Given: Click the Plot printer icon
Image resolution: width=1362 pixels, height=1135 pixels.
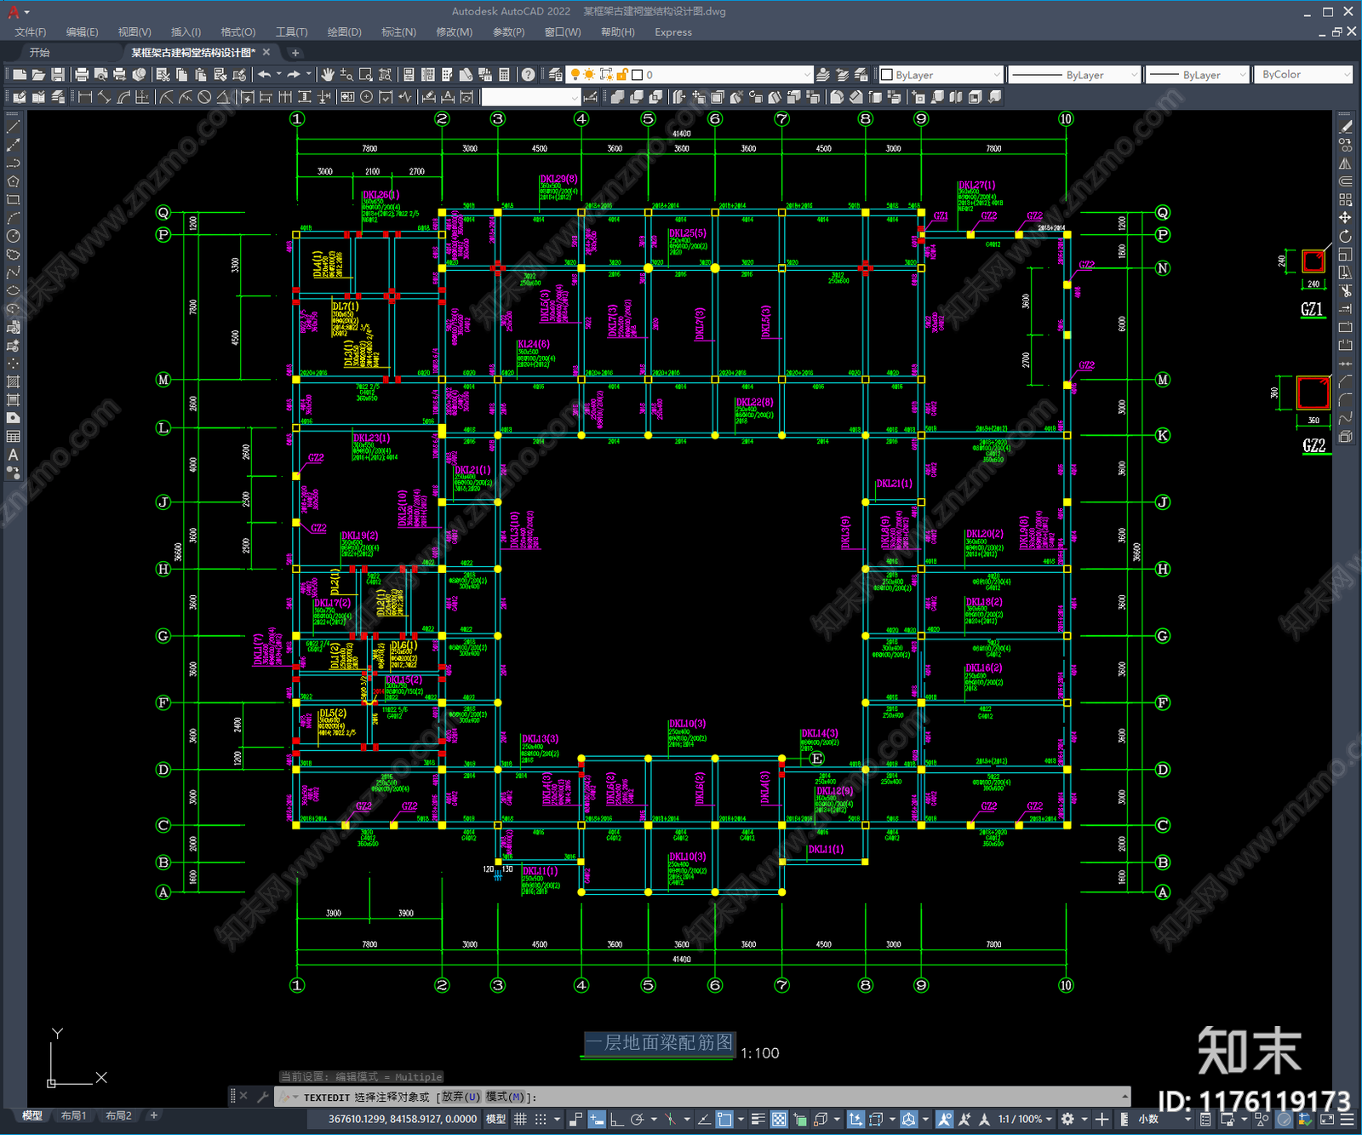Looking at the screenshot, I should click(x=82, y=75).
